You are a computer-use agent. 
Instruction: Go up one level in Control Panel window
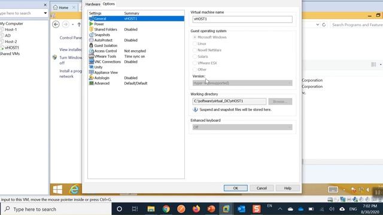[79, 24]
